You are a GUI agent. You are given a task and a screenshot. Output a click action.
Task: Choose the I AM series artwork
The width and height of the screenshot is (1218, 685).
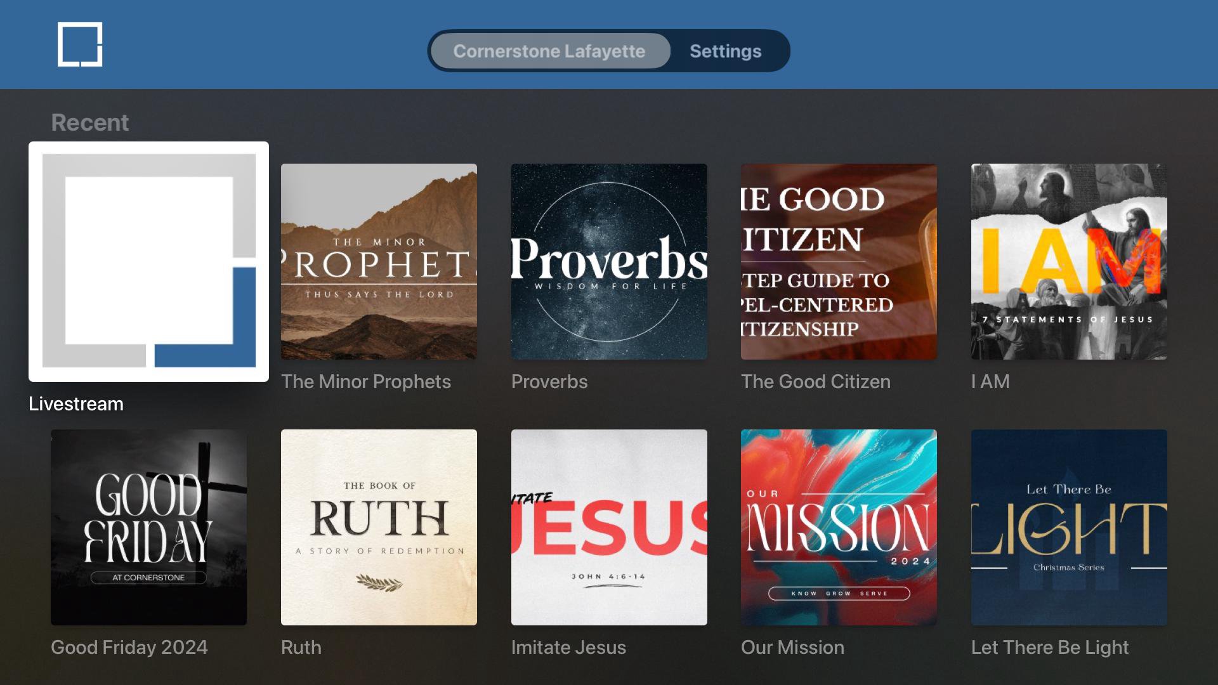tap(1069, 261)
